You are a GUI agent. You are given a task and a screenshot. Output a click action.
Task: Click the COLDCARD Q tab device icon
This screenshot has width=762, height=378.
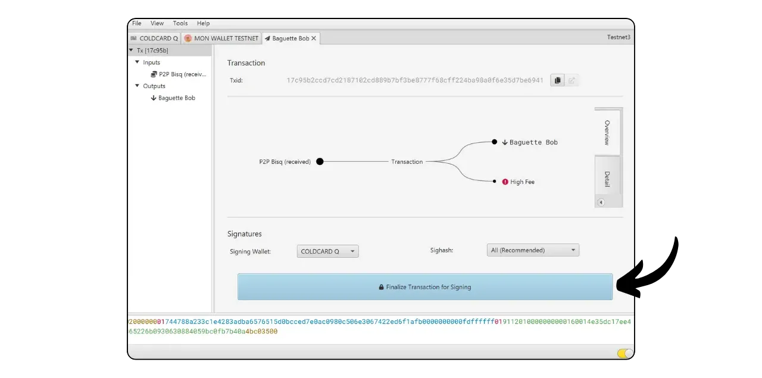click(x=133, y=38)
